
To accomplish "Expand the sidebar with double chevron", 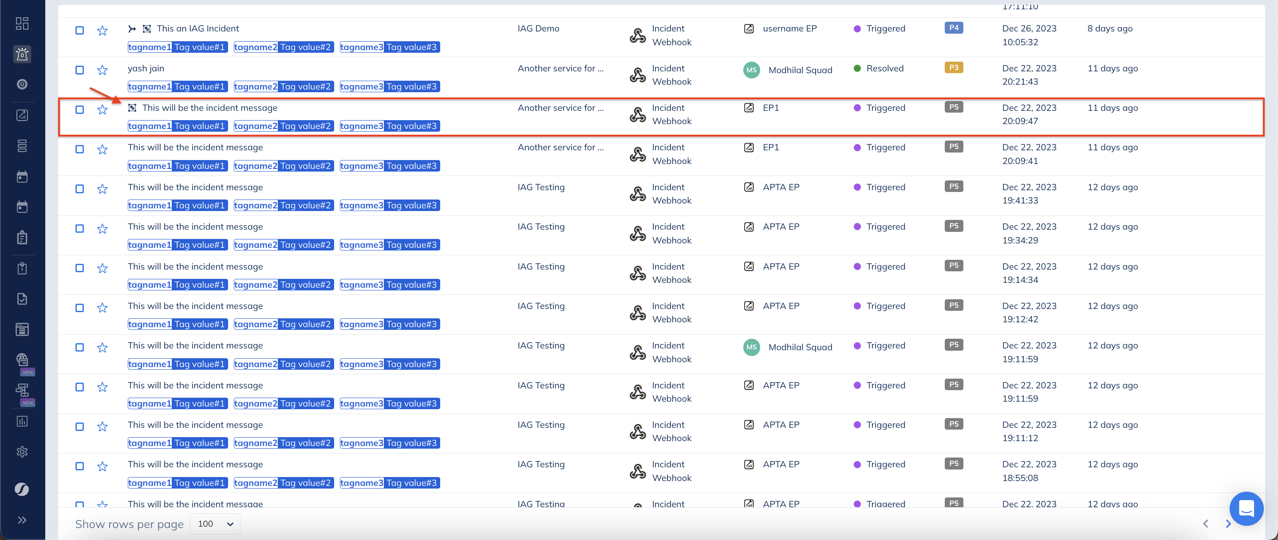I will tap(22, 520).
